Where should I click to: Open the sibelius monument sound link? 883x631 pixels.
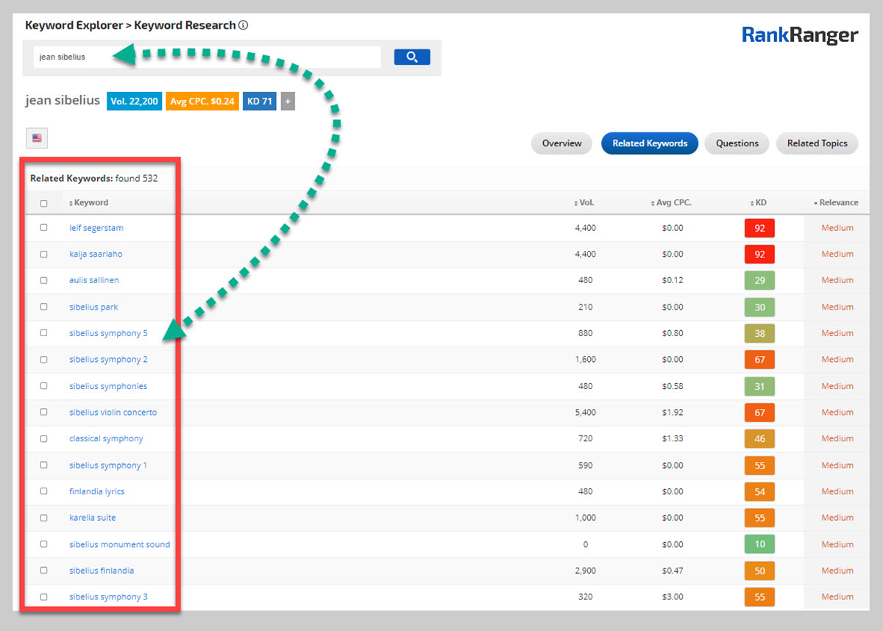pyautogui.click(x=119, y=544)
